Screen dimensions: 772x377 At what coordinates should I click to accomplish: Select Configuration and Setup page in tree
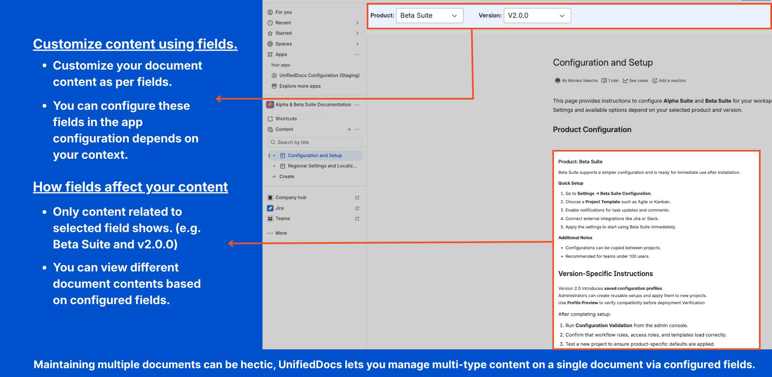[x=315, y=155]
